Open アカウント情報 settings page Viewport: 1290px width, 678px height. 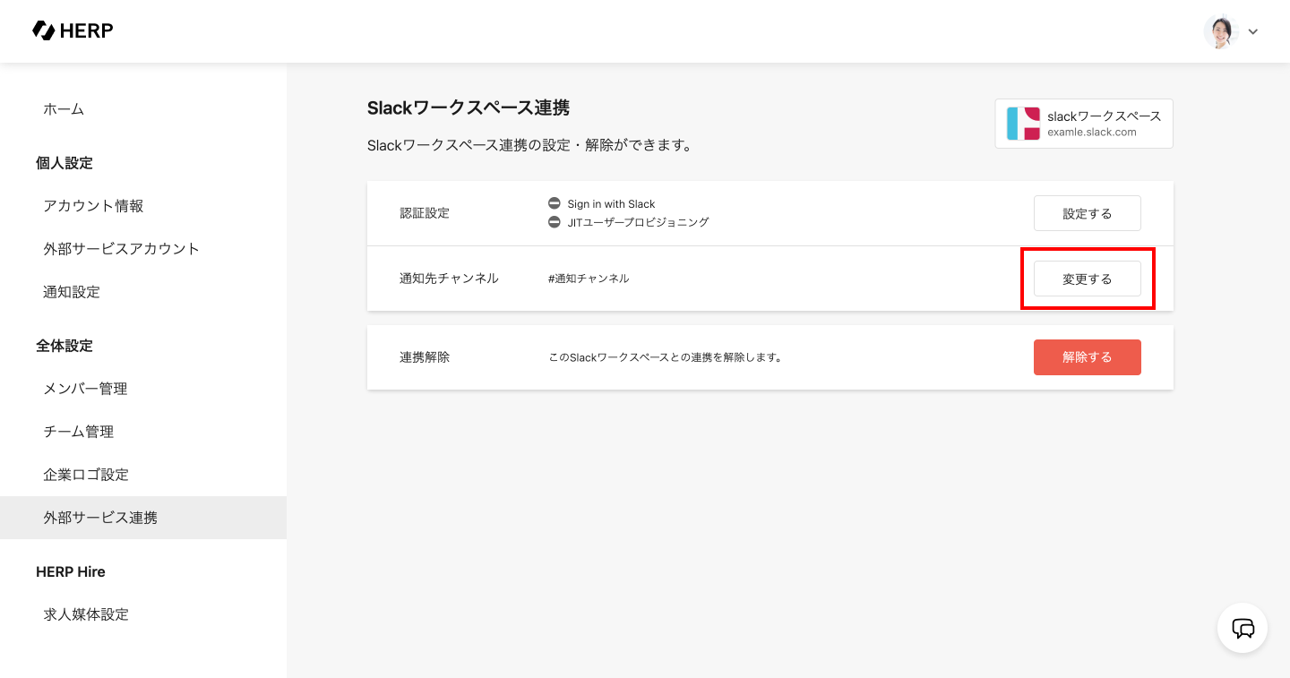93,206
